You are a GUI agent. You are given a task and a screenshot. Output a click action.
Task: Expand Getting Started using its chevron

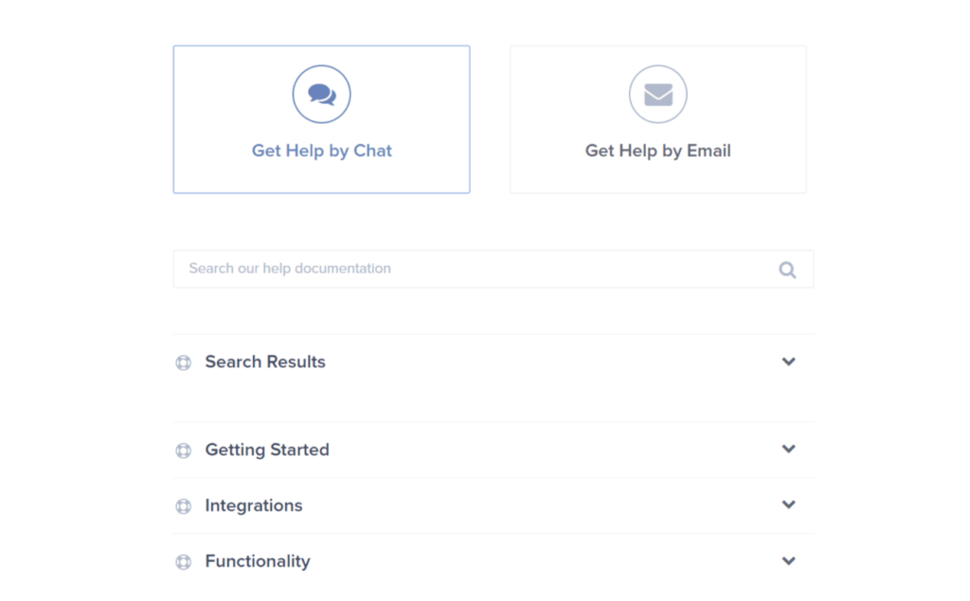click(788, 449)
